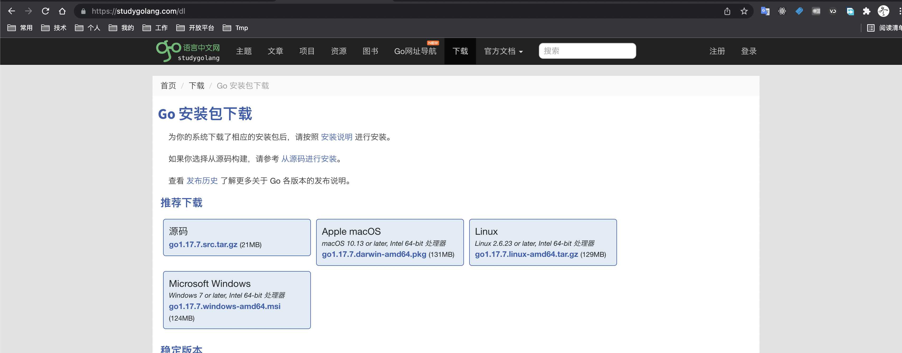Open the 开放平台 bookmarks folder
This screenshot has height=353, width=902.
tap(195, 28)
